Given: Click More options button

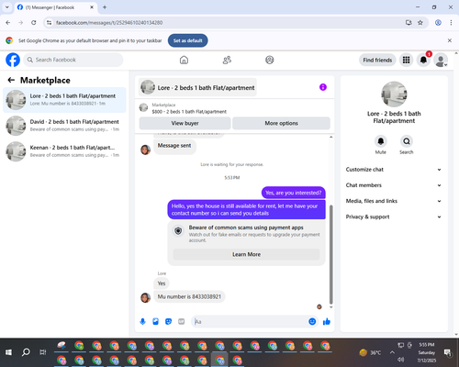Looking at the screenshot, I should (x=281, y=123).
